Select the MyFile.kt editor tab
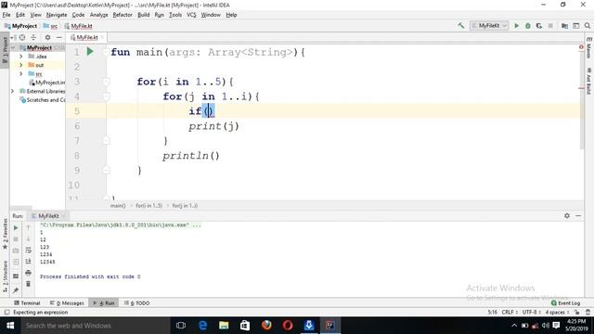 click(x=86, y=37)
